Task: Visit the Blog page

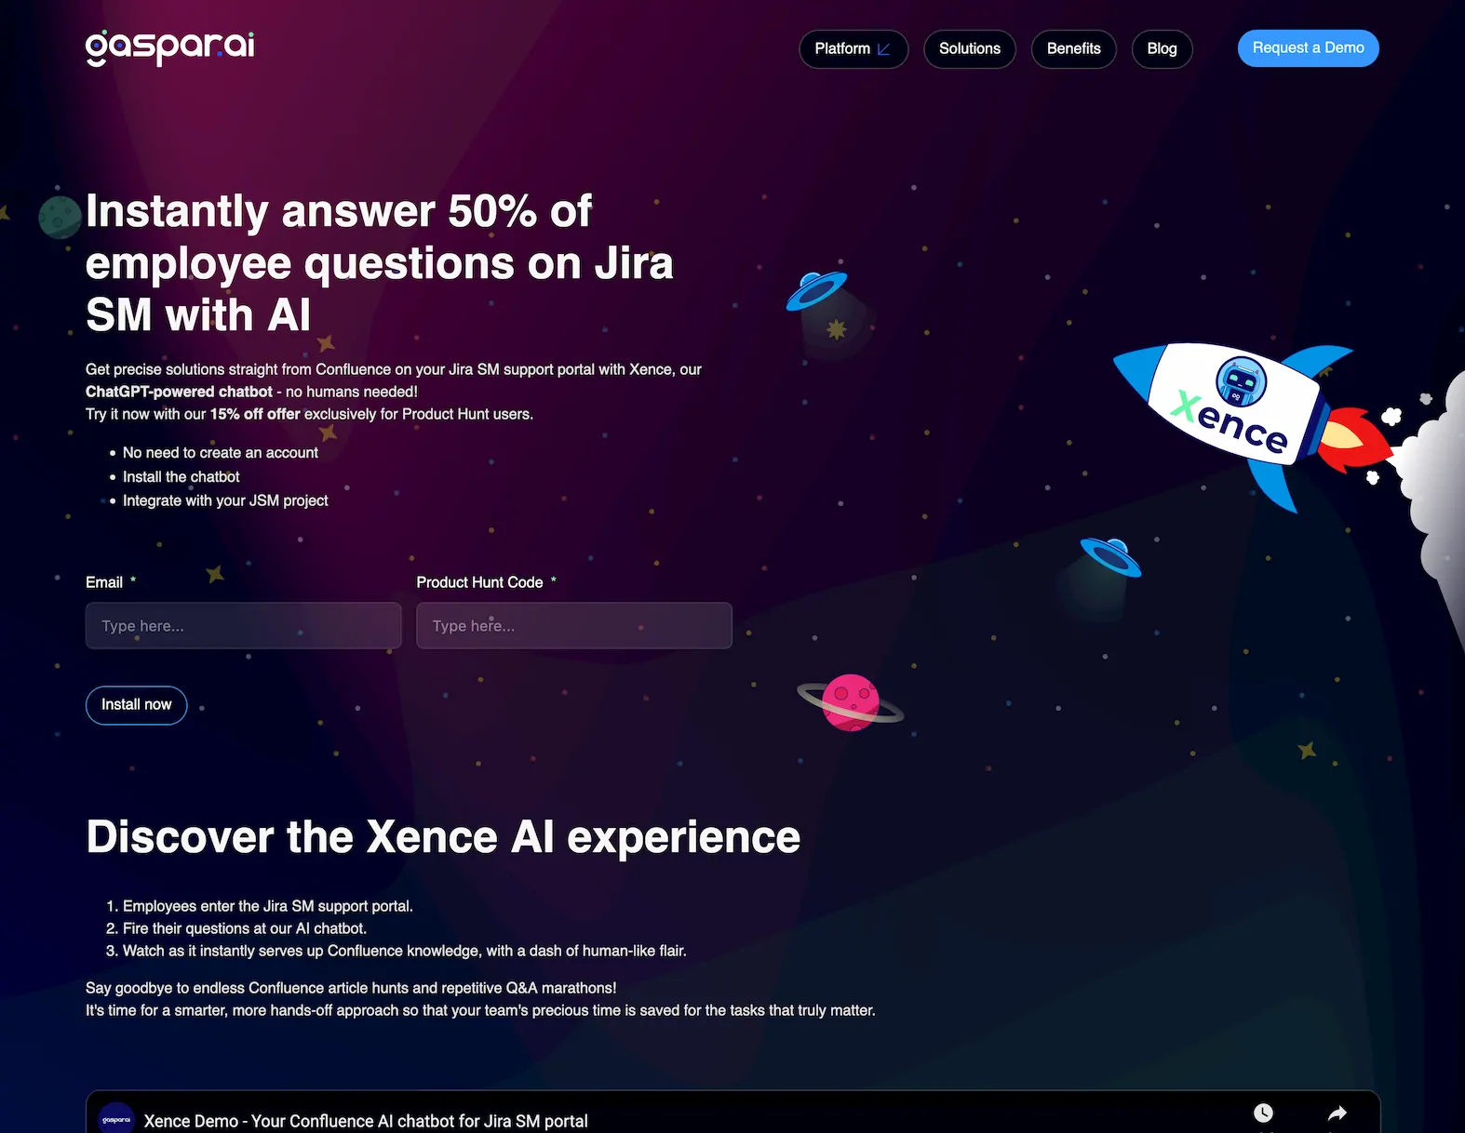Action: coord(1162,48)
